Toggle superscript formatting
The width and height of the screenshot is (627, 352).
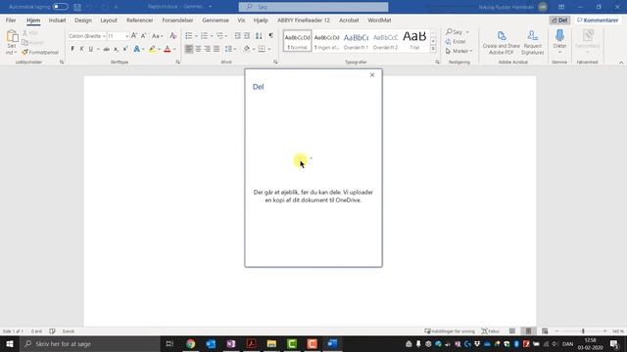coord(125,49)
